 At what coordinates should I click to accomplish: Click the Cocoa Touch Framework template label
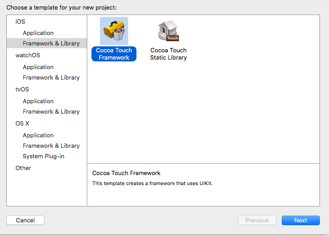click(114, 54)
